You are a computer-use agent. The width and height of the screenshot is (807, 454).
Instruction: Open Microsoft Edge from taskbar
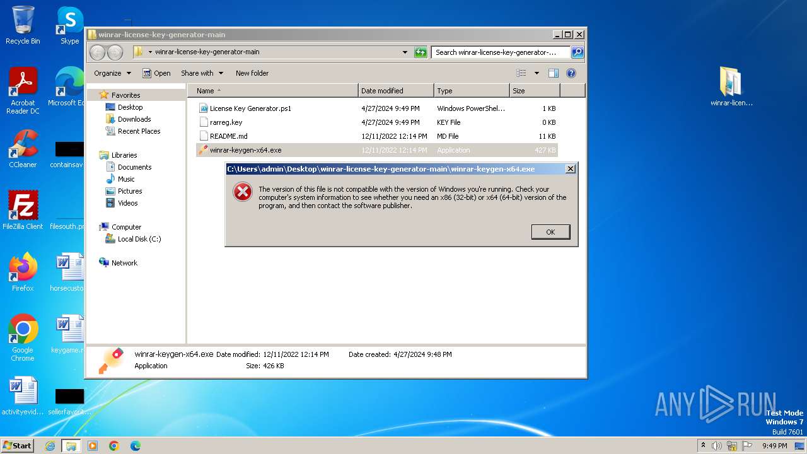136,446
